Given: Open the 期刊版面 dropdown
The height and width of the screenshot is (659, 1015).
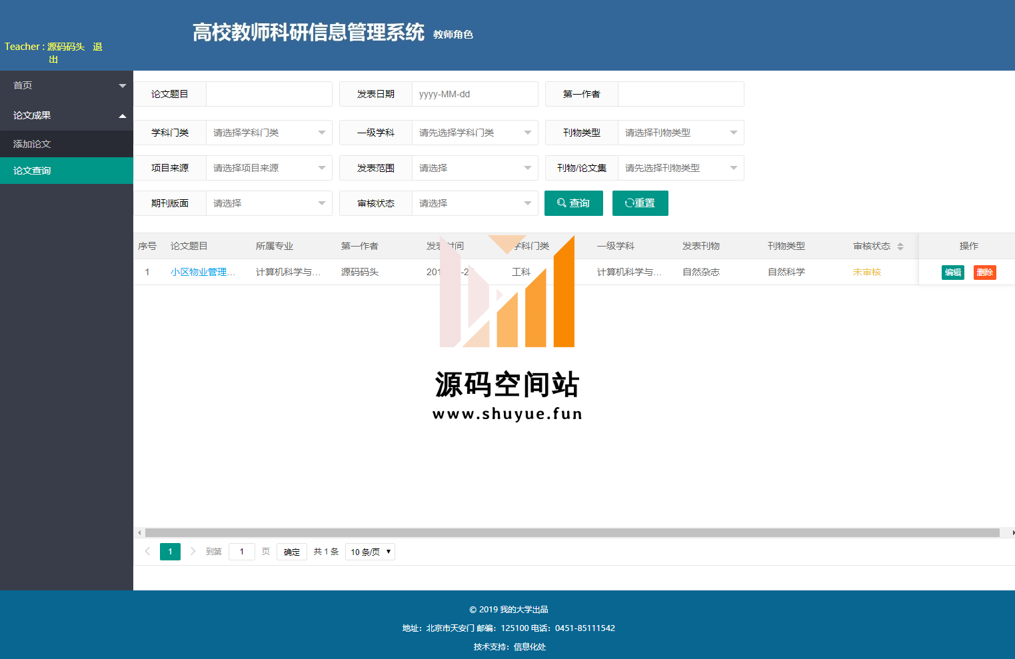Looking at the screenshot, I should pyautogui.click(x=269, y=203).
